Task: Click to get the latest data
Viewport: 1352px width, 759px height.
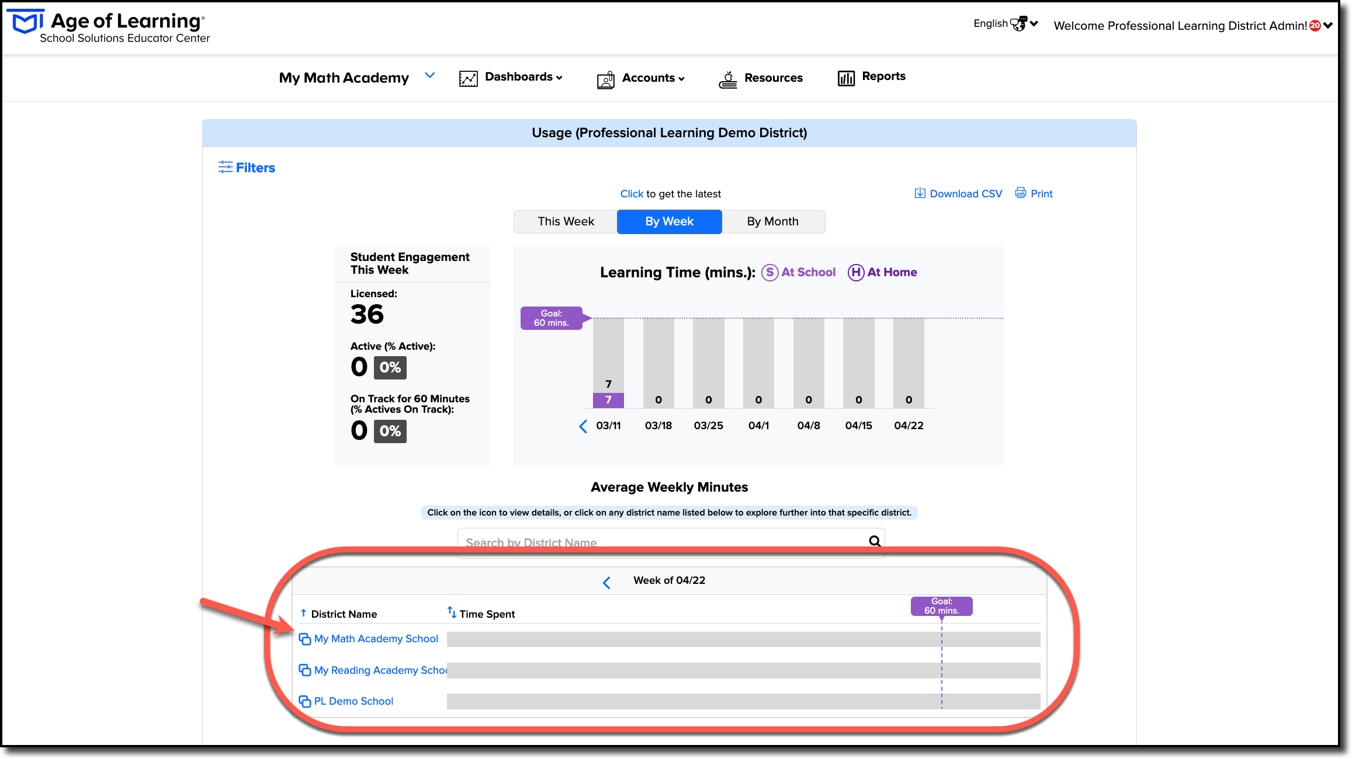Action: [632, 194]
